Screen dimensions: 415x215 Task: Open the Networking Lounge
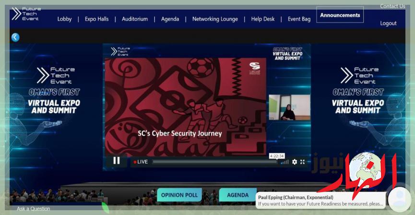point(215,19)
